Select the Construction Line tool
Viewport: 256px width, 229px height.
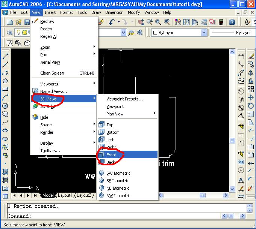click(5, 64)
